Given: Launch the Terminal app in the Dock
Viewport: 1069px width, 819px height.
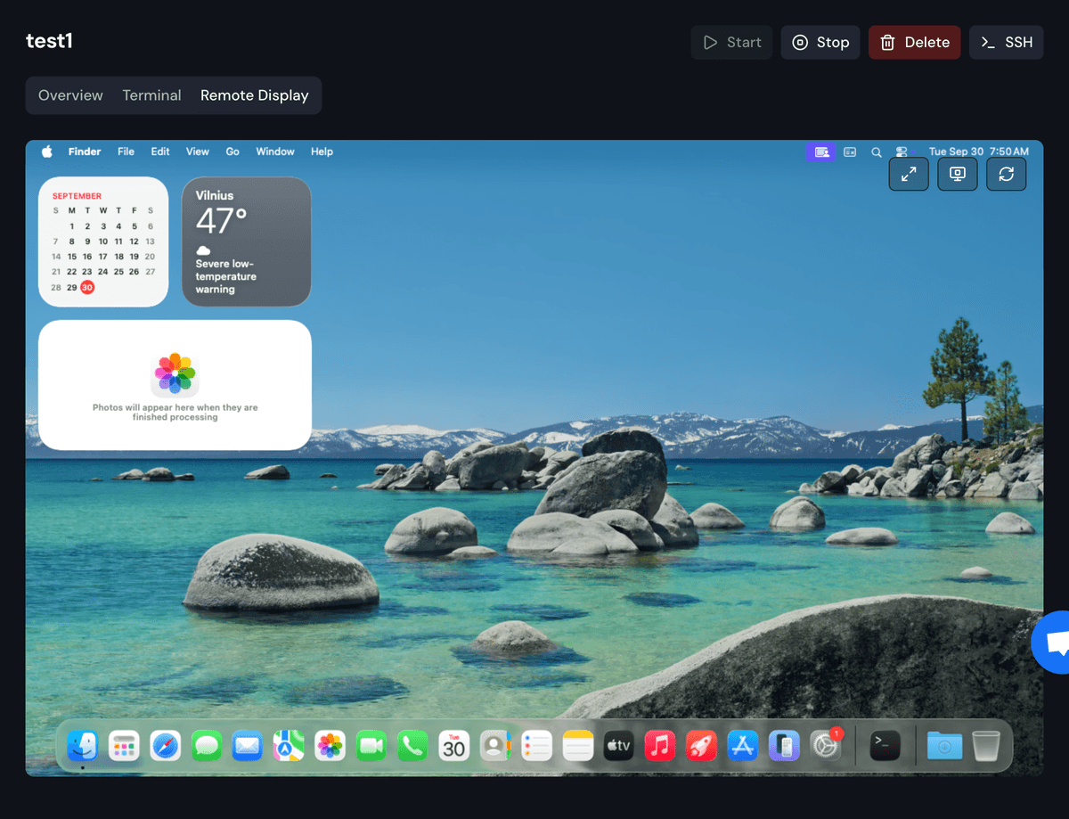Looking at the screenshot, I should [x=885, y=745].
